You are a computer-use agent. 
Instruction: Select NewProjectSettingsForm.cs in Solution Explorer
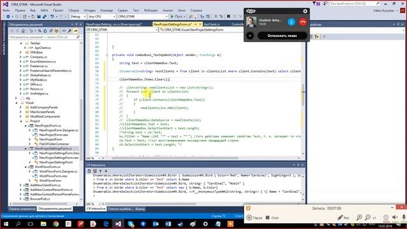pos(53,148)
